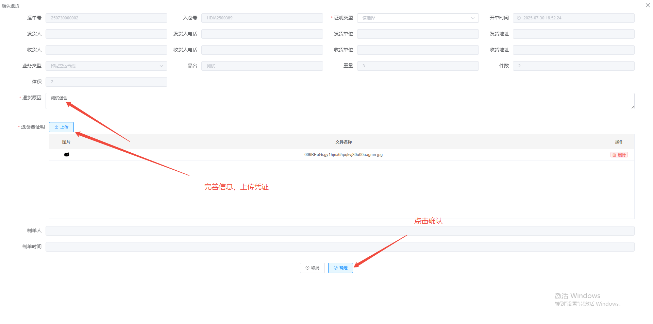Click the 发货人 input field

tap(106, 34)
